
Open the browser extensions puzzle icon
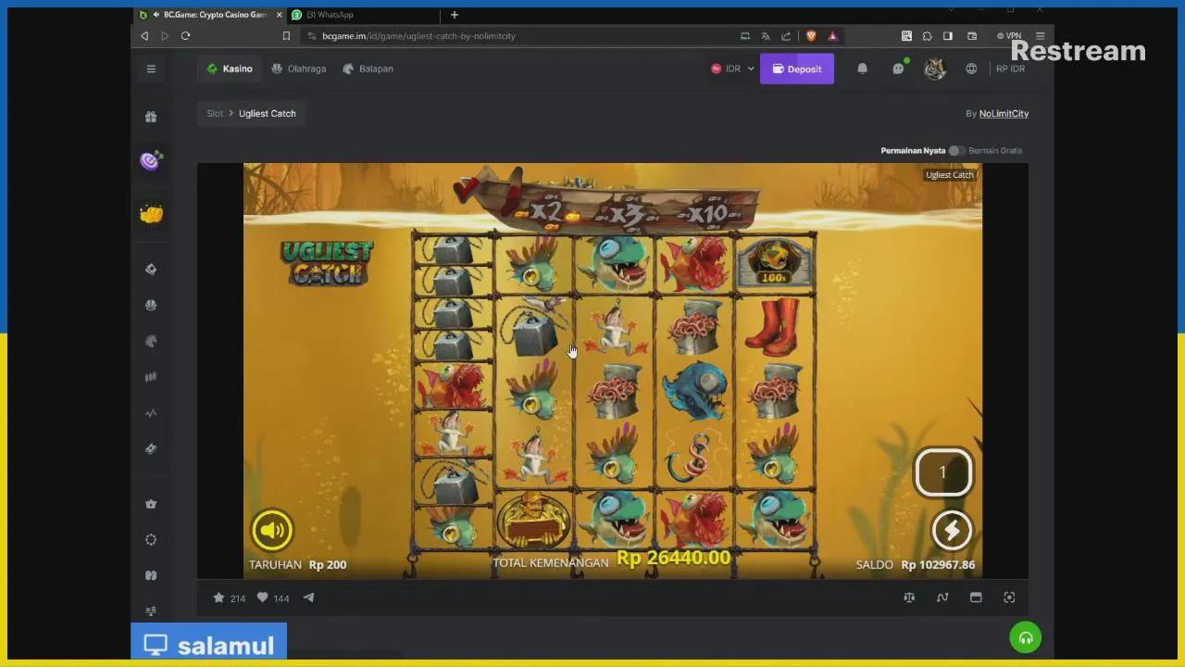(927, 36)
